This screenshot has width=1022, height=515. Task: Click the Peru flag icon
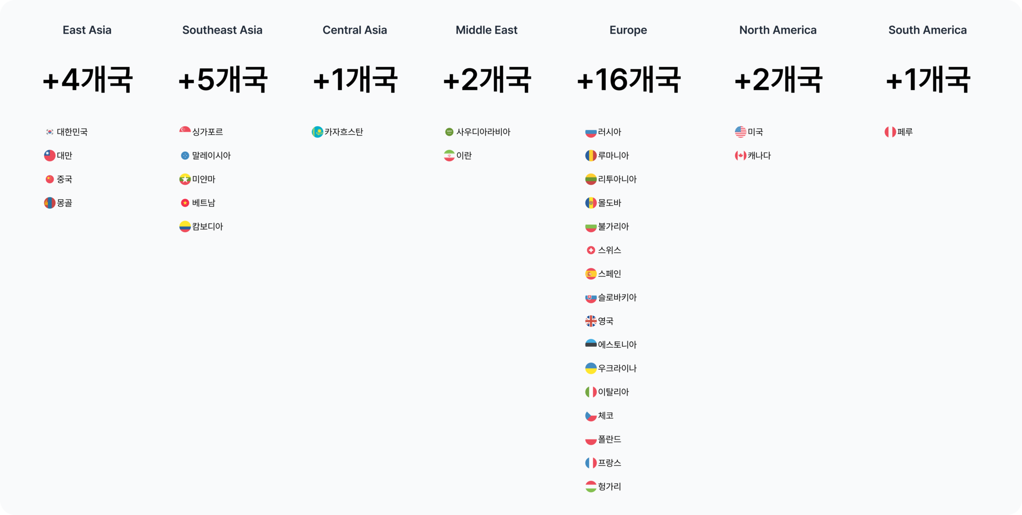(890, 132)
